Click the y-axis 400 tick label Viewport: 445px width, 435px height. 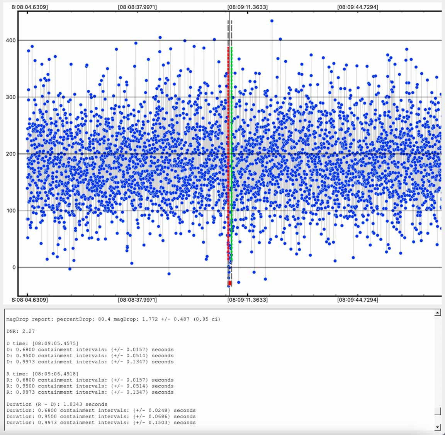pyautogui.click(x=11, y=40)
